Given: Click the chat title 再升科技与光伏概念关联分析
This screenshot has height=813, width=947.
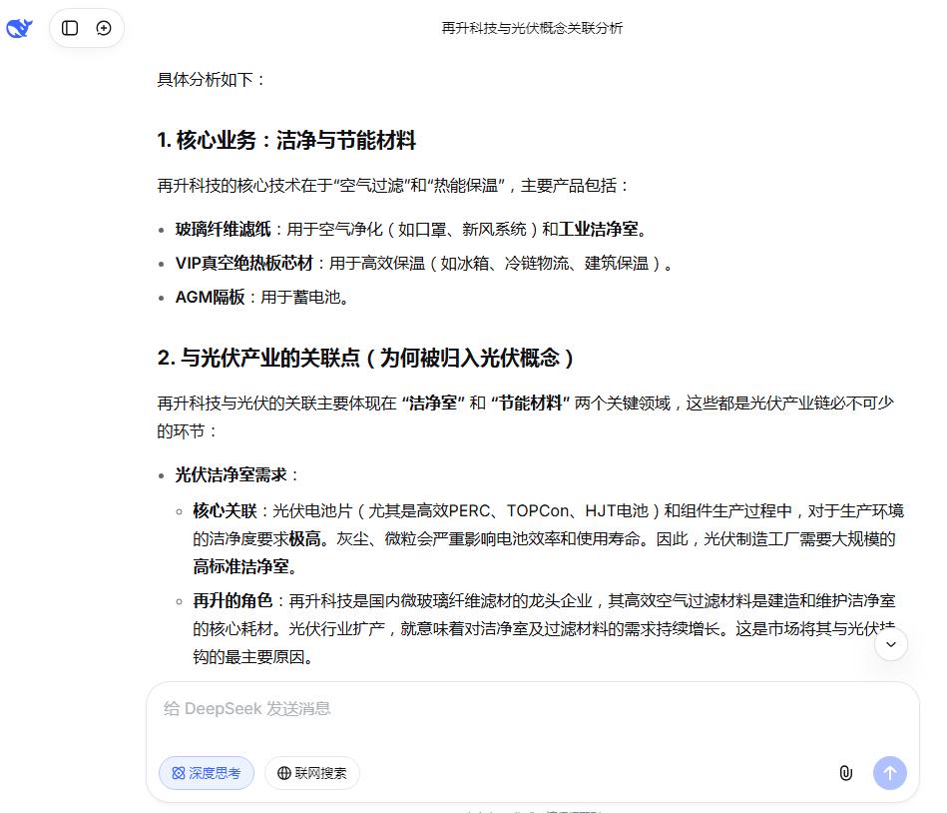Looking at the screenshot, I should click(x=532, y=28).
